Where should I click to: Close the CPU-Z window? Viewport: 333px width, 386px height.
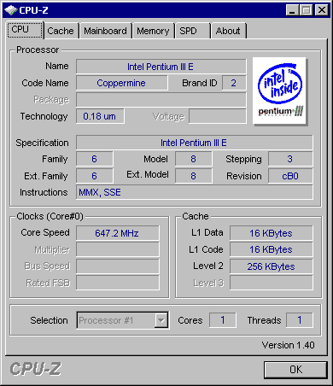pyautogui.click(x=322, y=10)
